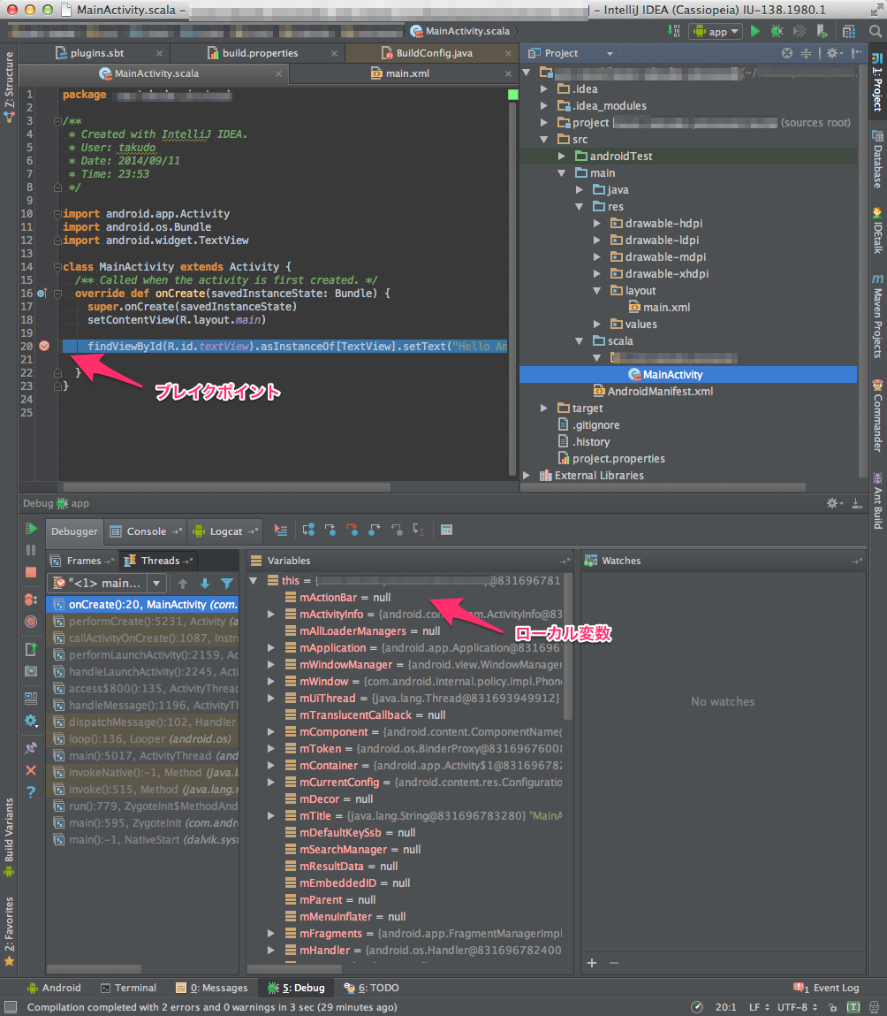This screenshot has width=887, height=1016.
Task: Open the Evaluate Expression calculator icon
Action: click(x=445, y=530)
